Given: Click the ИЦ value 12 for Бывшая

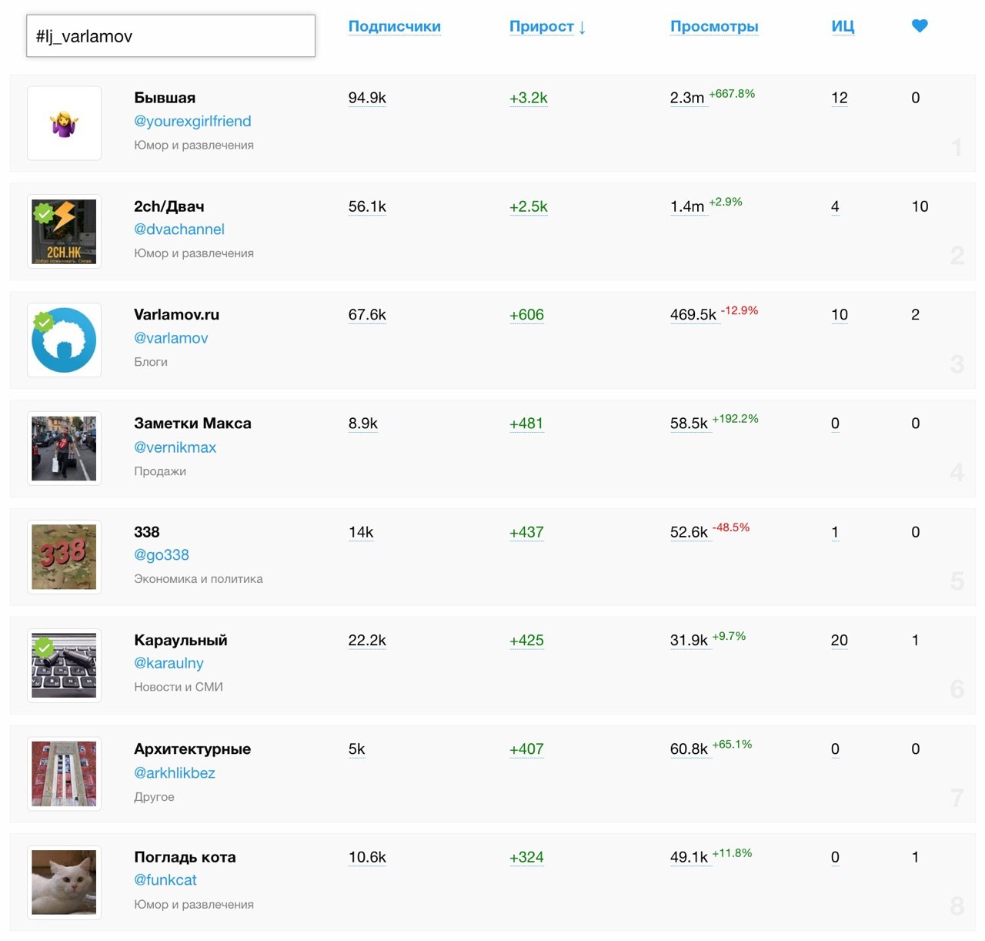Looking at the screenshot, I should pos(840,98).
